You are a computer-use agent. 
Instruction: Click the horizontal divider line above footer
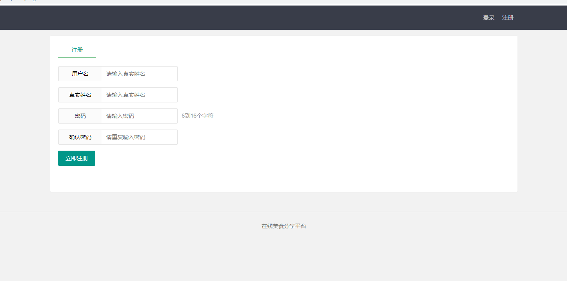(283, 212)
